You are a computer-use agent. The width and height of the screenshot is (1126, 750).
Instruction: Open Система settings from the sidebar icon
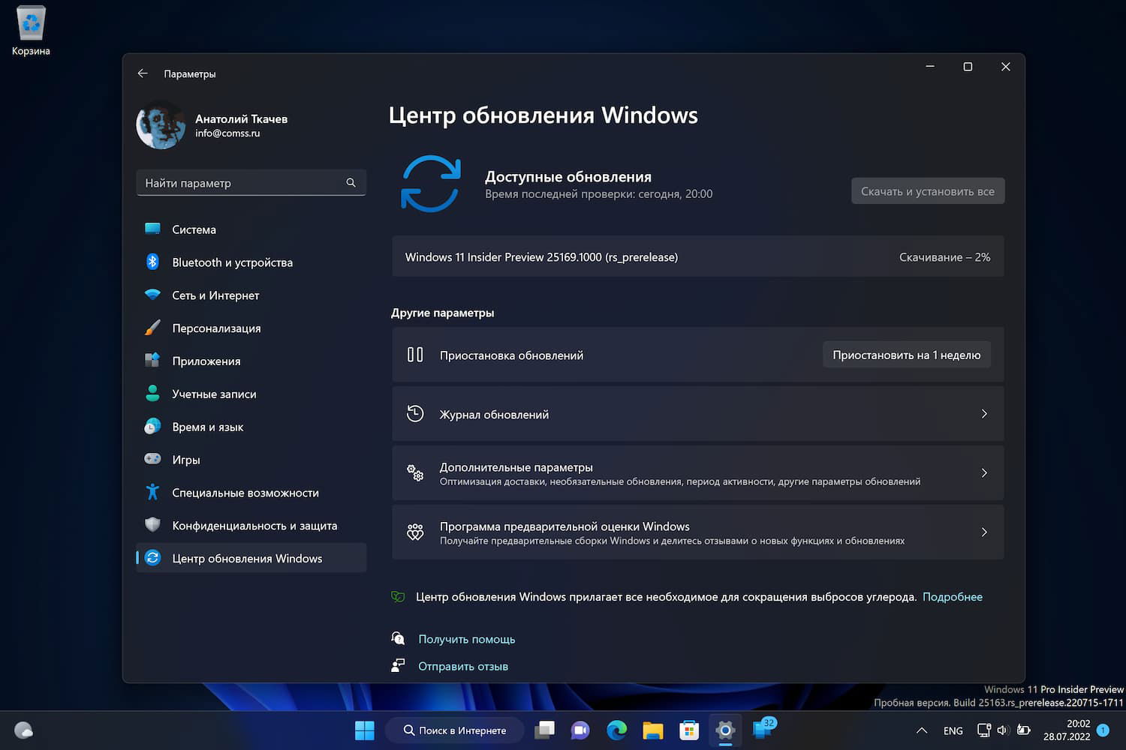[x=152, y=229]
